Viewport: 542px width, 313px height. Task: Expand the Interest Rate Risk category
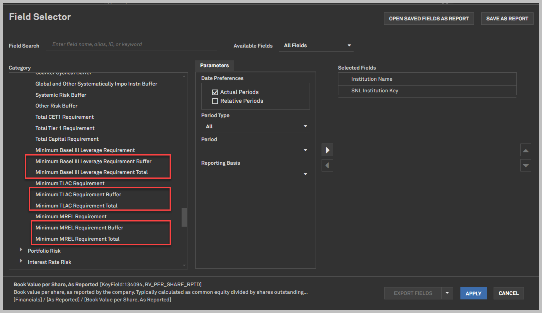(21, 261)
